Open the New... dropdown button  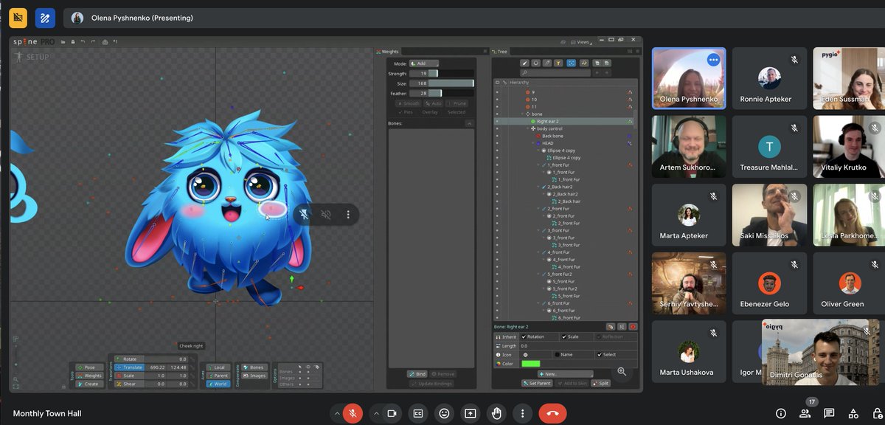pyautogui.click(x=565, y=374)
